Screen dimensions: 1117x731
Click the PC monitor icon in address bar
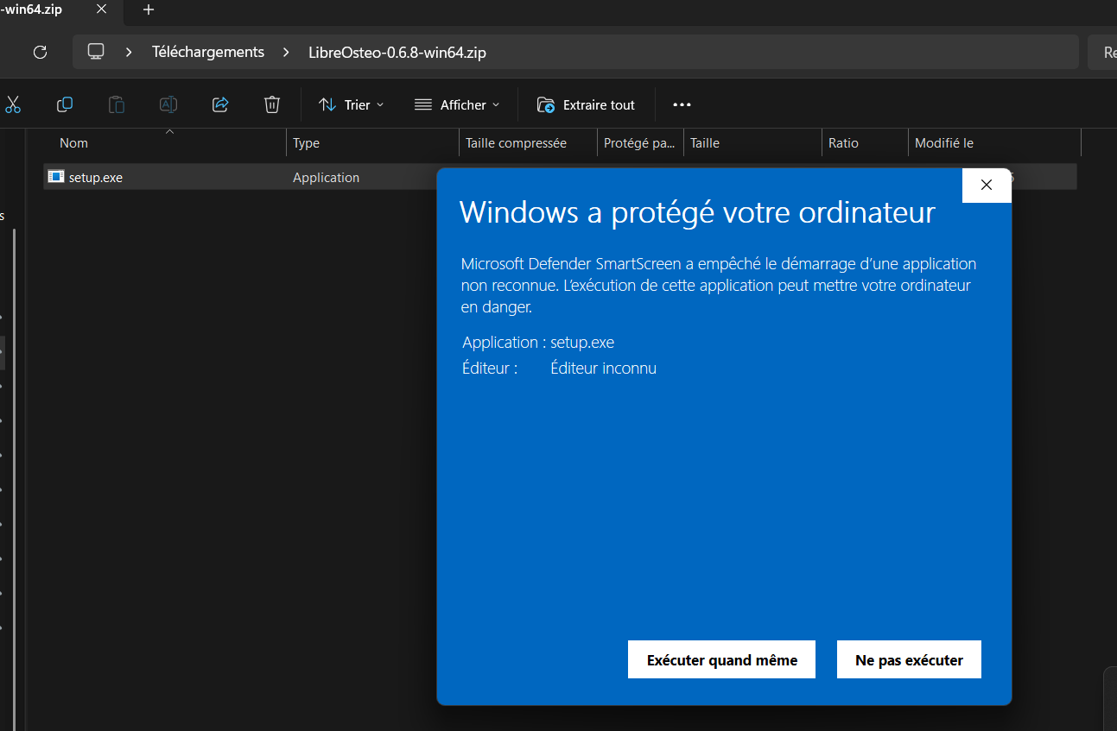pyautogui.click(x=96, y=52)
